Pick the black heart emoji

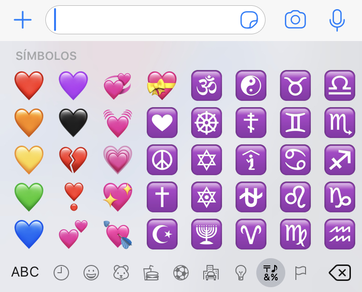73,123
